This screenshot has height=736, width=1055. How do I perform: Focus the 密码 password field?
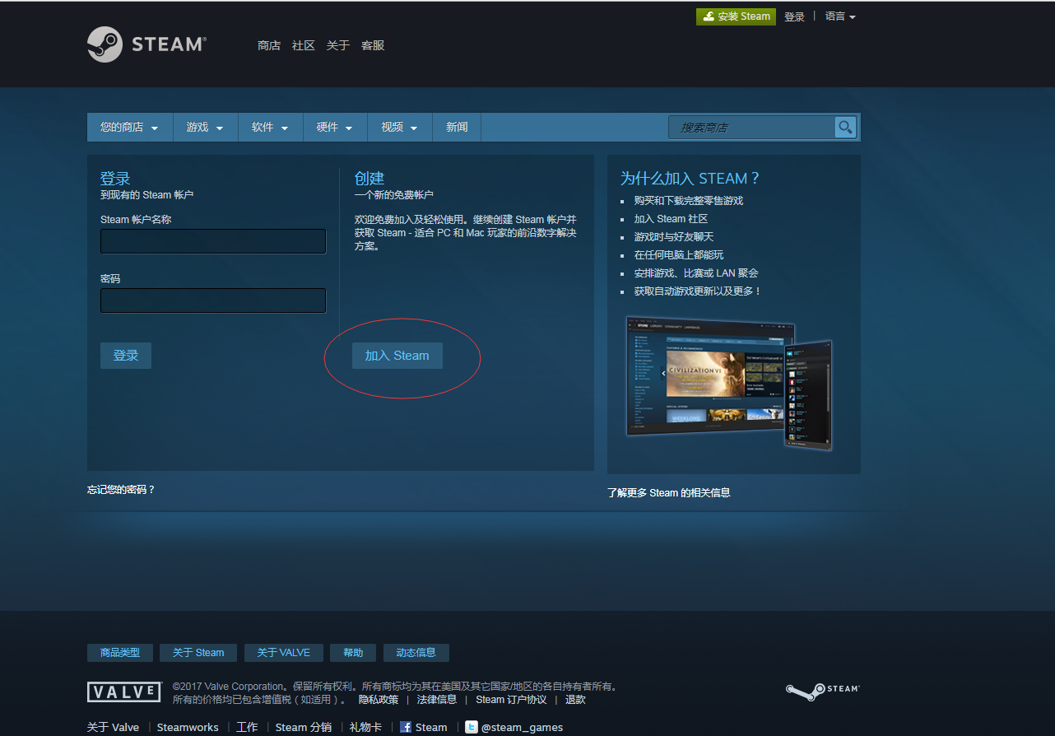(213, 300)
